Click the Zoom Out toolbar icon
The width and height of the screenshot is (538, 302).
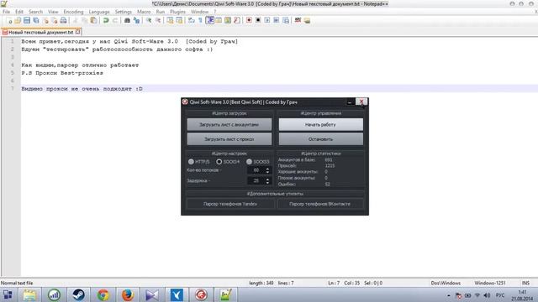(158, 20)
